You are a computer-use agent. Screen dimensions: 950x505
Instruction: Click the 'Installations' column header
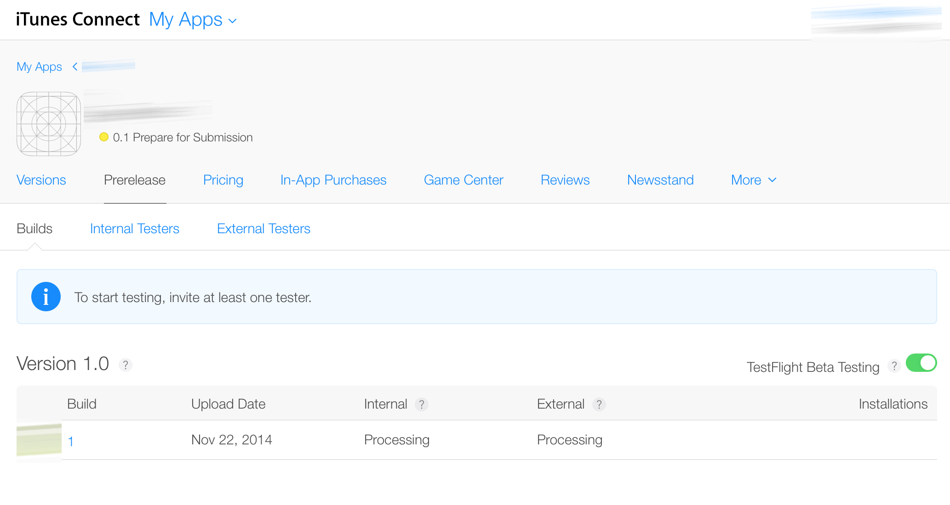coord(893,404)
